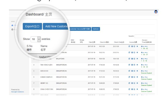163x107 pixels.
Task: Click the list icon in KEN KHOO row
Action: pos(132,71)
